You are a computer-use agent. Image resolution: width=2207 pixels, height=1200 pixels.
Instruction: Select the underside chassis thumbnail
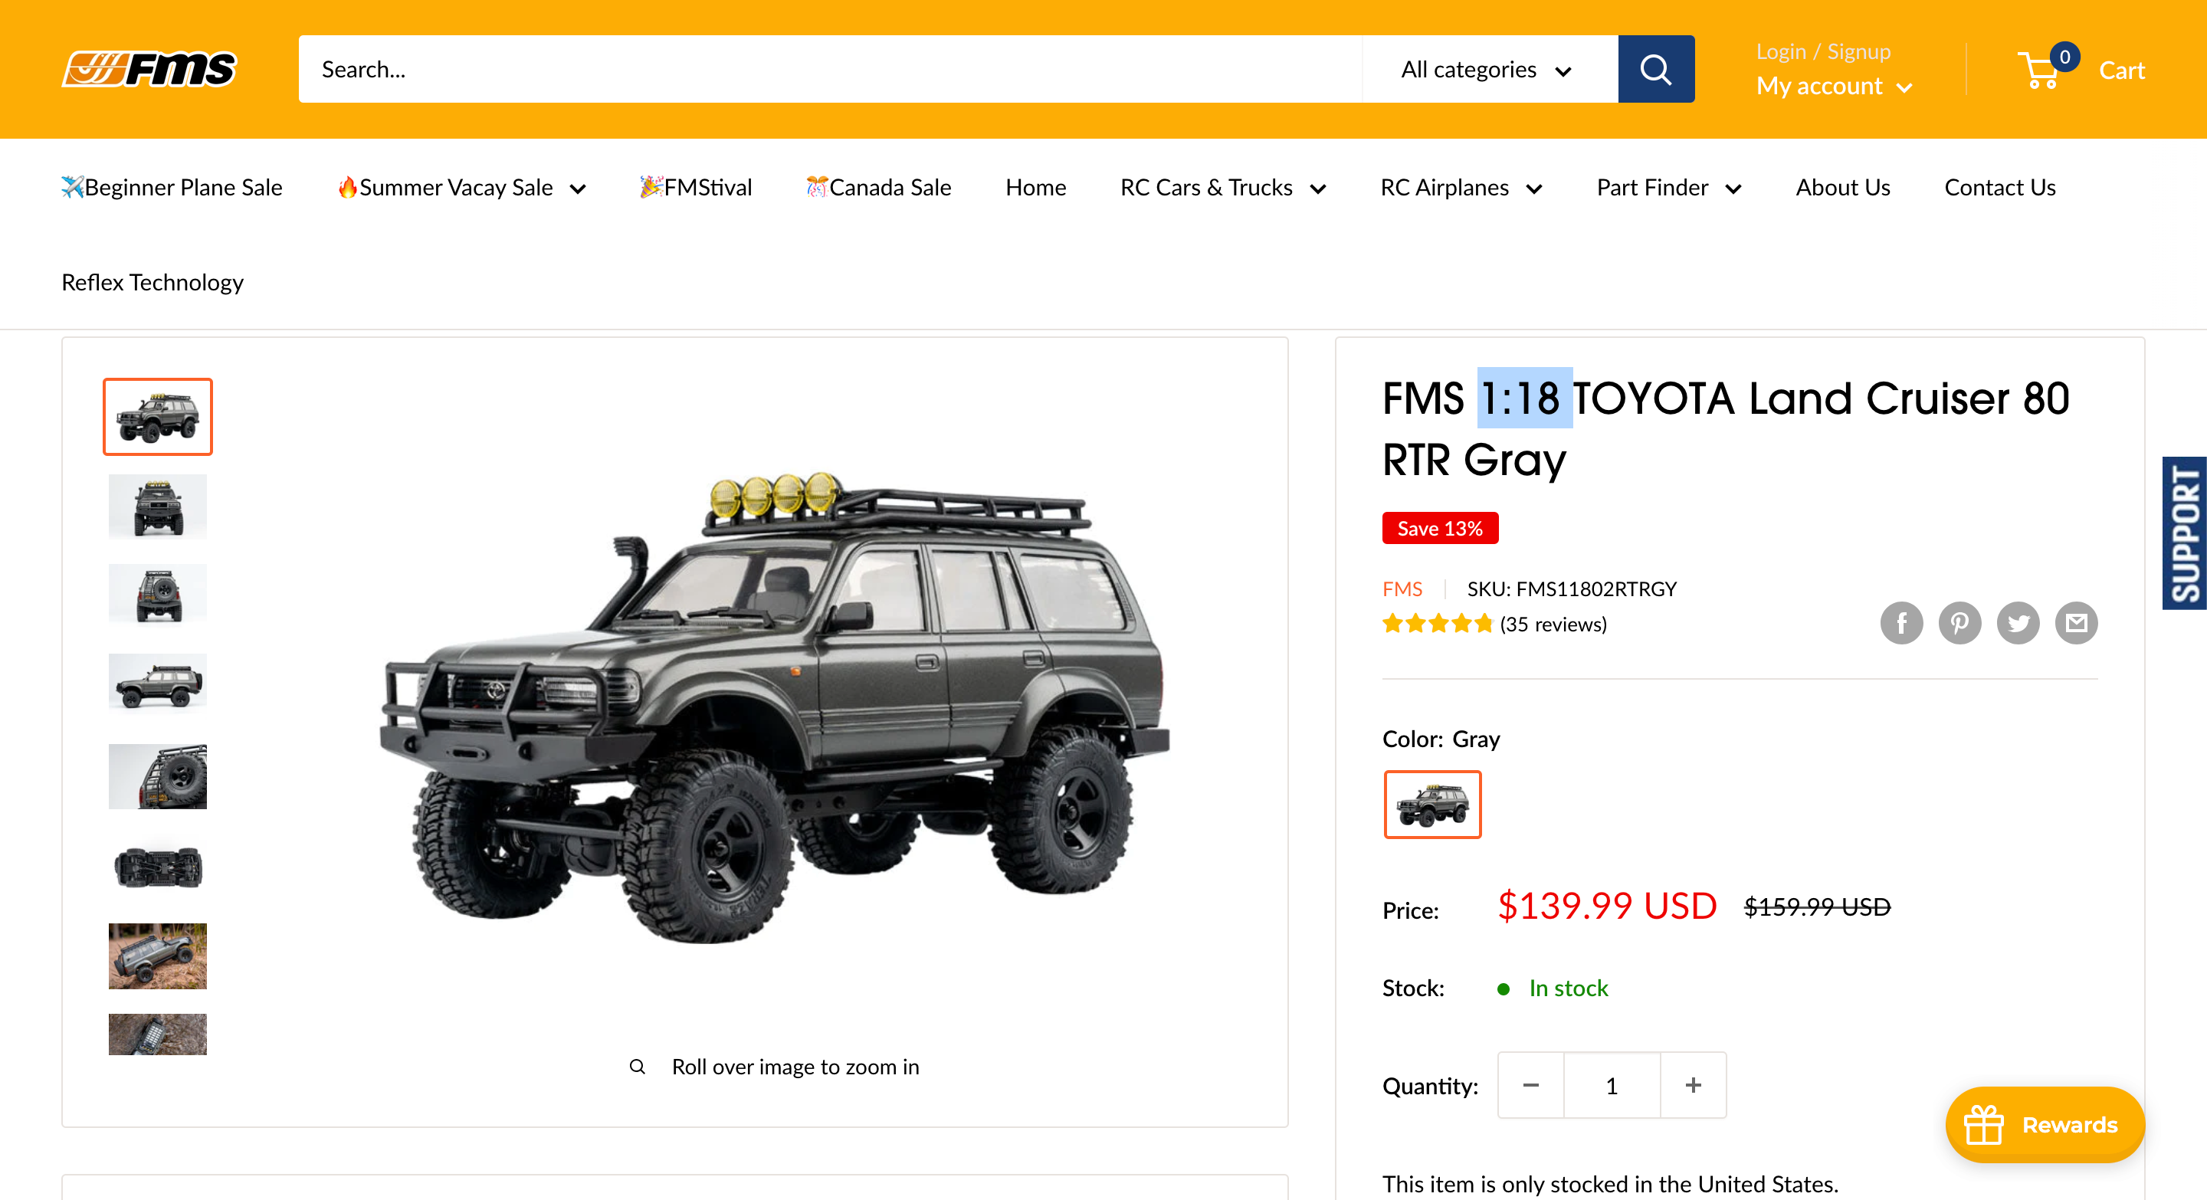pos(158,867)
